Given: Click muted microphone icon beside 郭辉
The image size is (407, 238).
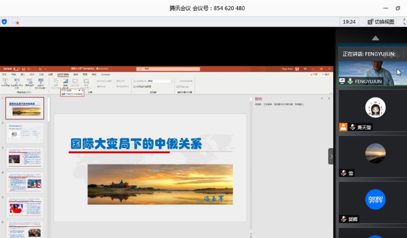Looking at the screenshot, I should [343, 219].
